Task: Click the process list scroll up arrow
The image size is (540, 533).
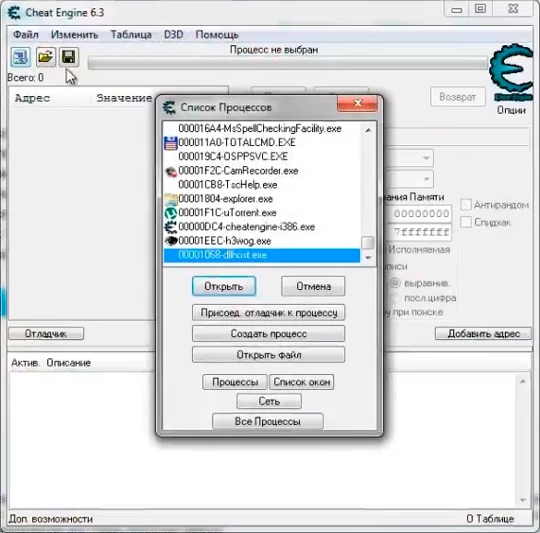Action: coord(367,130)
